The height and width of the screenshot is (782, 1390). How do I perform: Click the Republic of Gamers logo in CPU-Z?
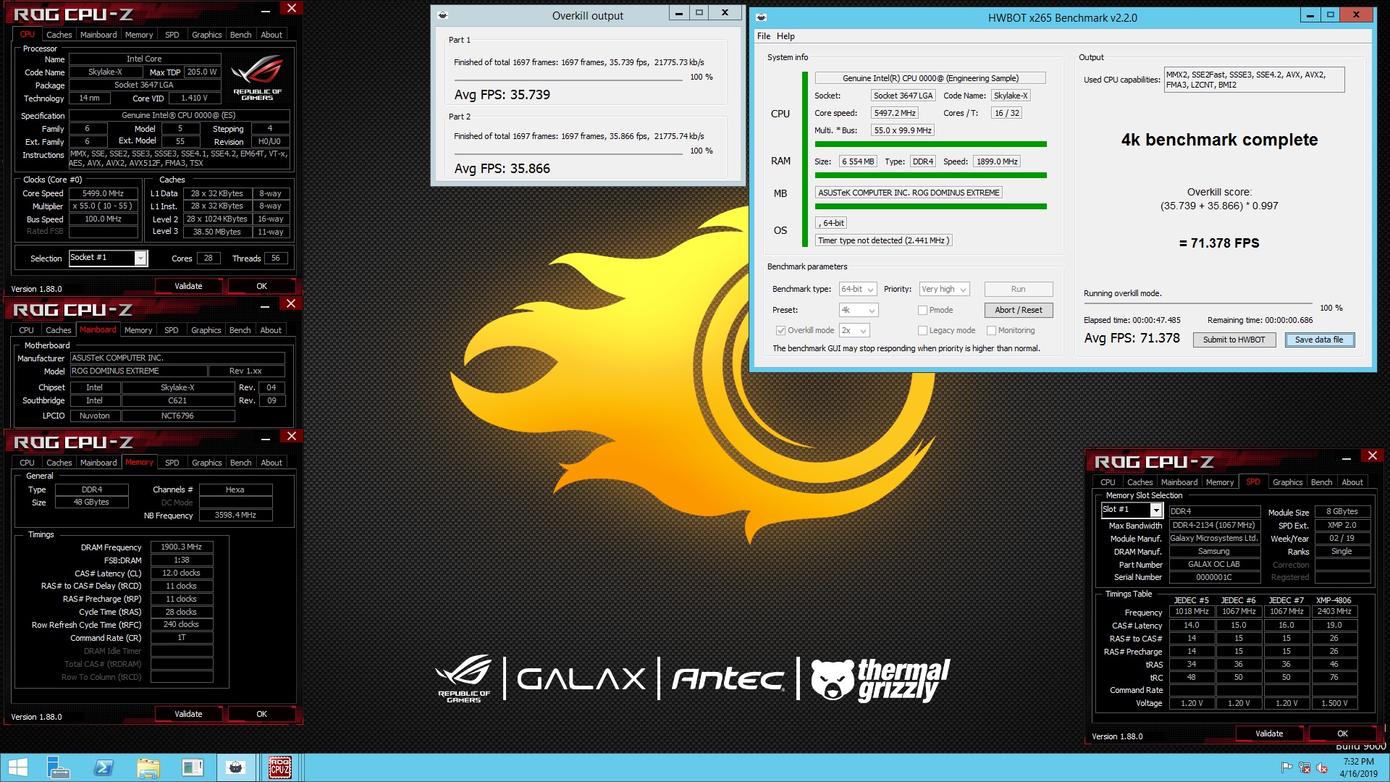click(257, 78)
